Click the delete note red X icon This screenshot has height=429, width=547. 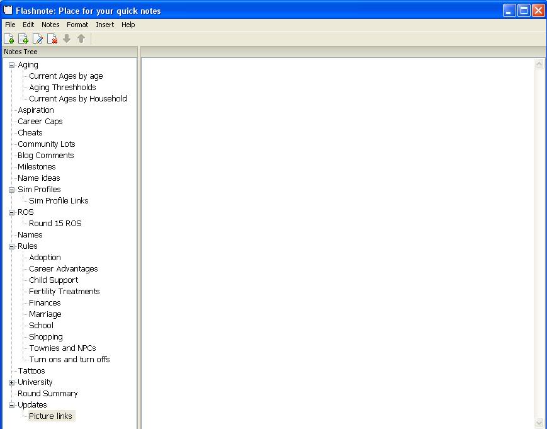coord(52,38)
